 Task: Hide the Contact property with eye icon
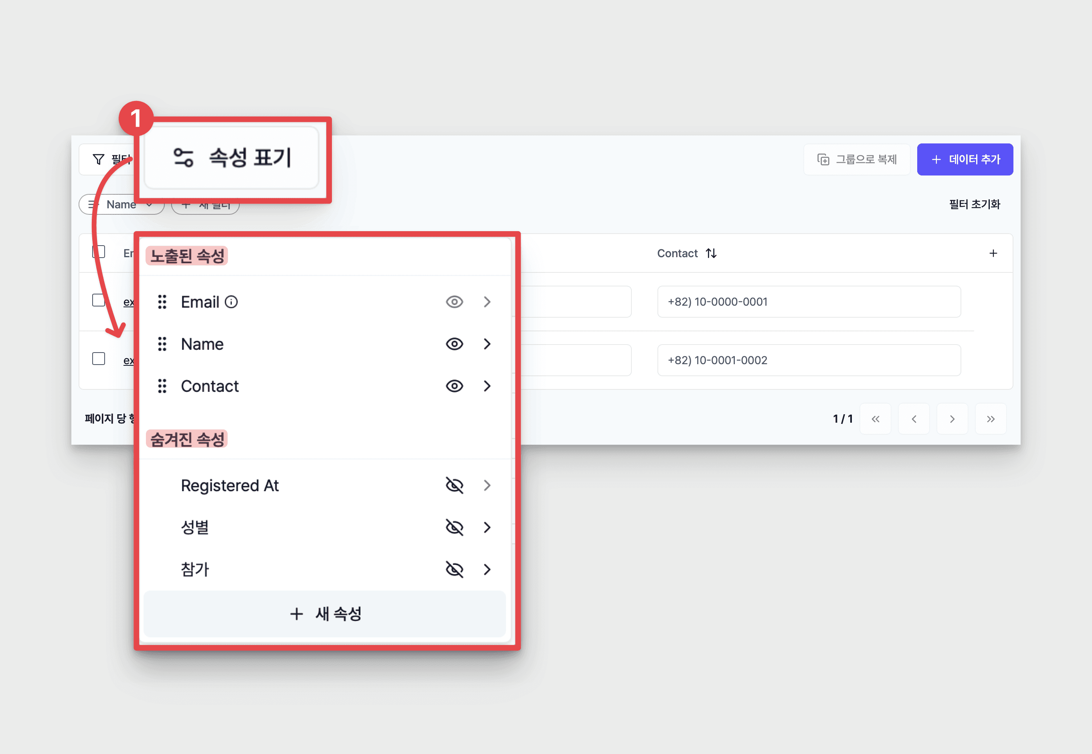tap(454, 386)
